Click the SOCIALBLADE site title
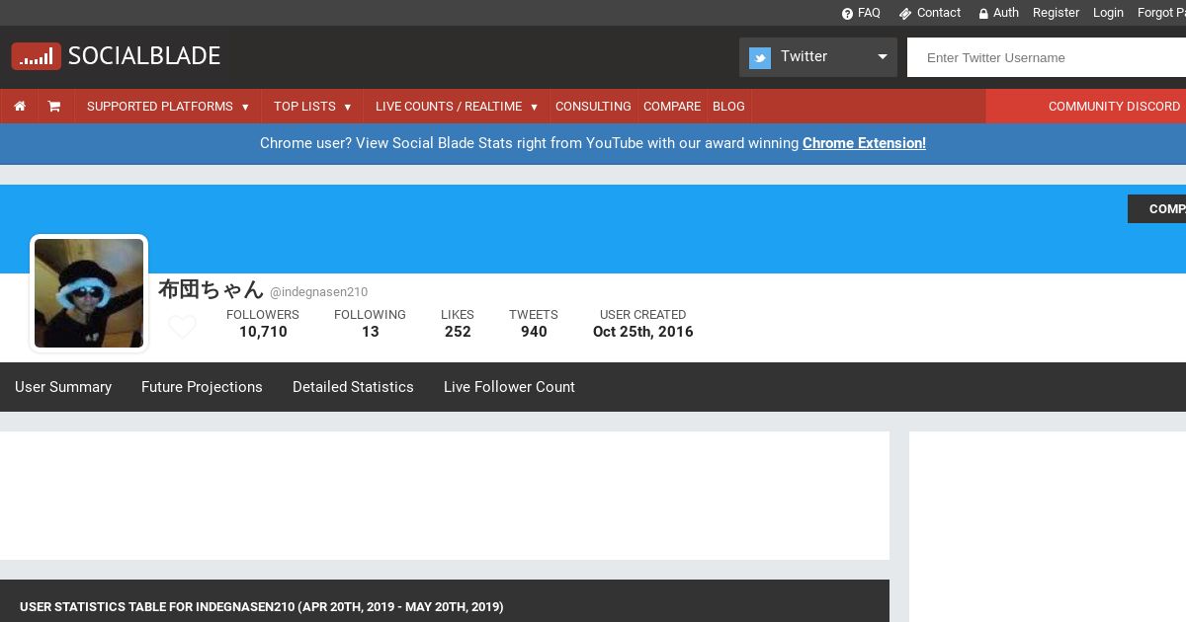 click(x=144, y=55)
